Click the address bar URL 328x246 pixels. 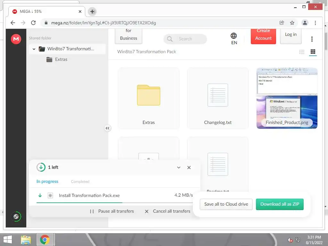pyautogui.click(x=103, y=23)
